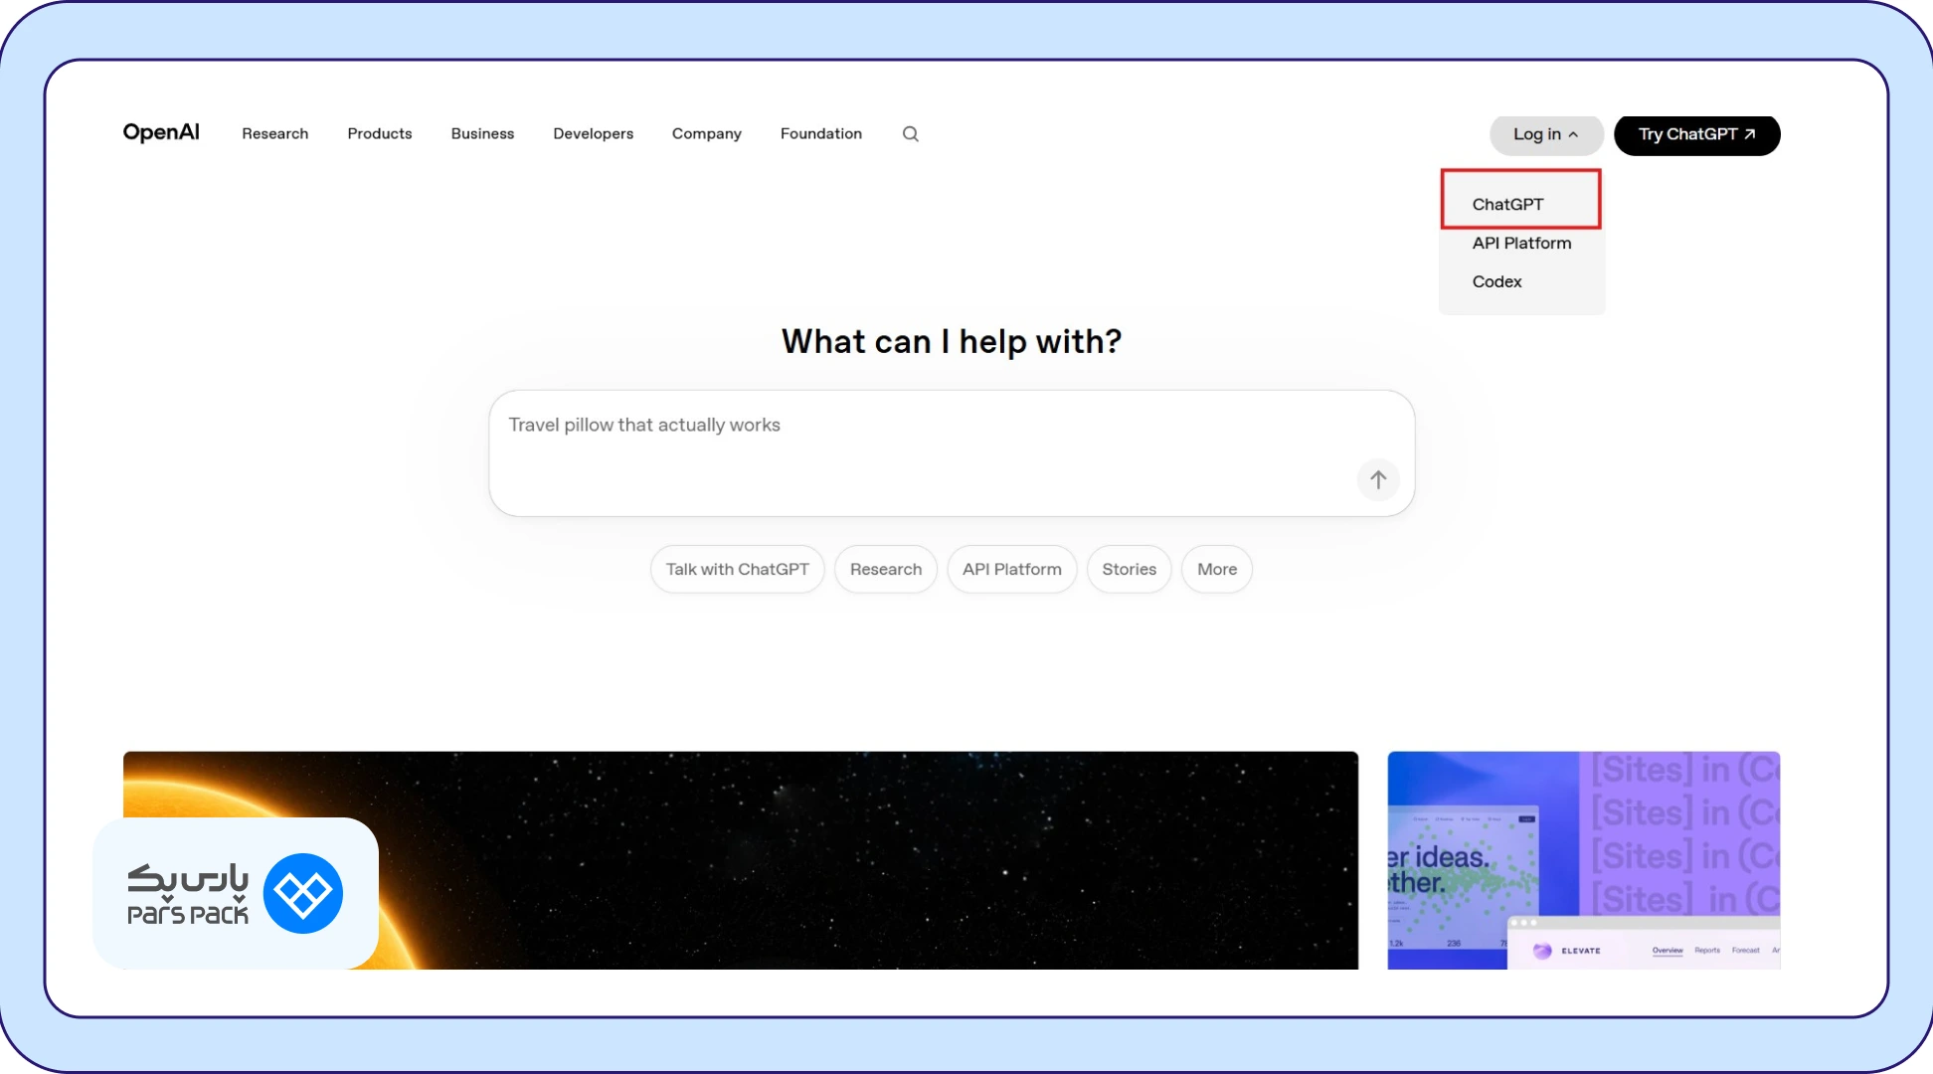Click the search magnifier icon

(911, 134)
